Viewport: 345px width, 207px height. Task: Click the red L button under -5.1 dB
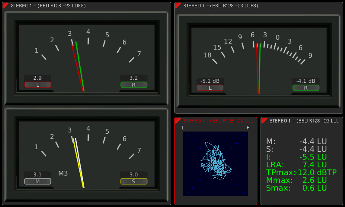(210, 88)
